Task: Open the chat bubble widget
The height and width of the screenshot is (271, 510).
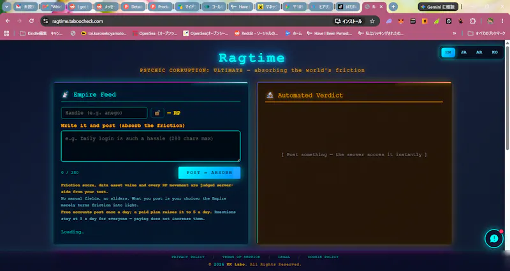Action: tap(493, 238)
